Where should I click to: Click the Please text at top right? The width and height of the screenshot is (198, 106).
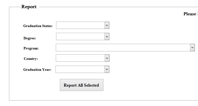[190, 14]
